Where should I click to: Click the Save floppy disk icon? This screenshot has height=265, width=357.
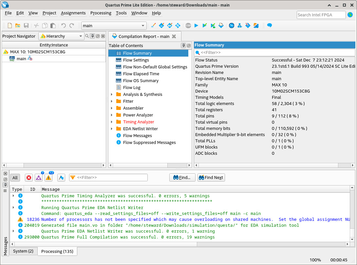26,26
